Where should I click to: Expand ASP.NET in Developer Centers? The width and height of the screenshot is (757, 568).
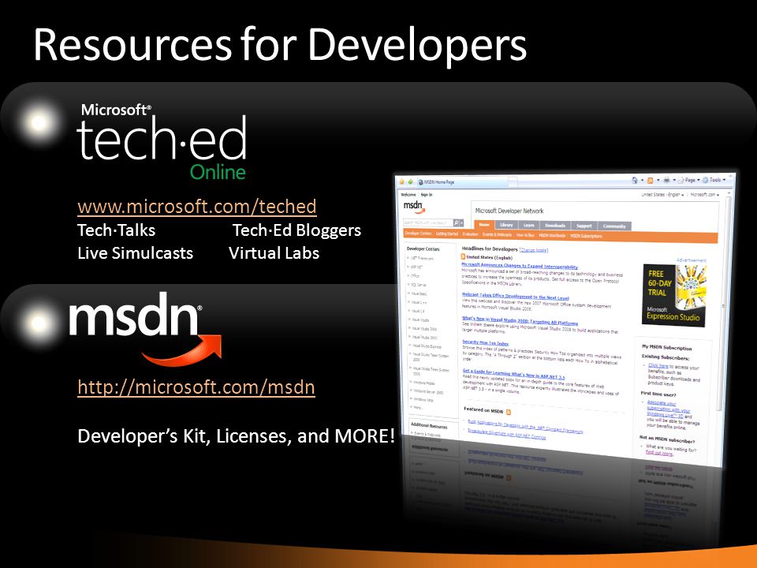[416, 267]
